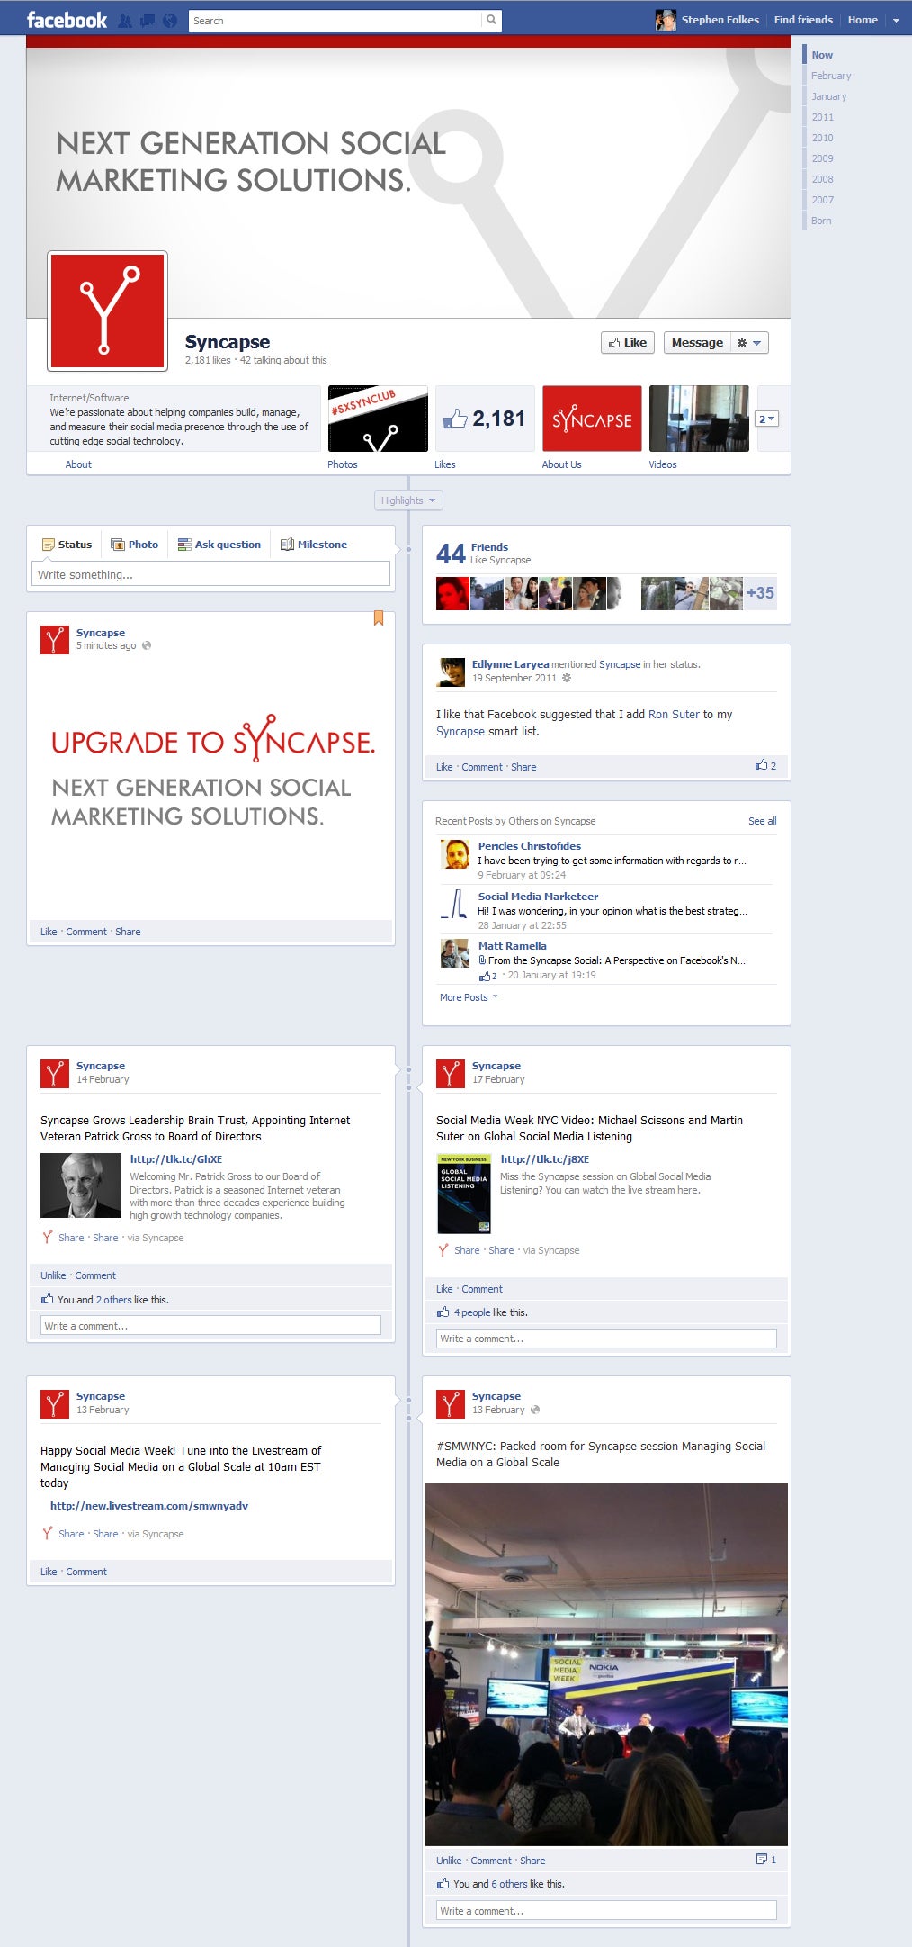Open the Photos app tile

click(378, 419)
